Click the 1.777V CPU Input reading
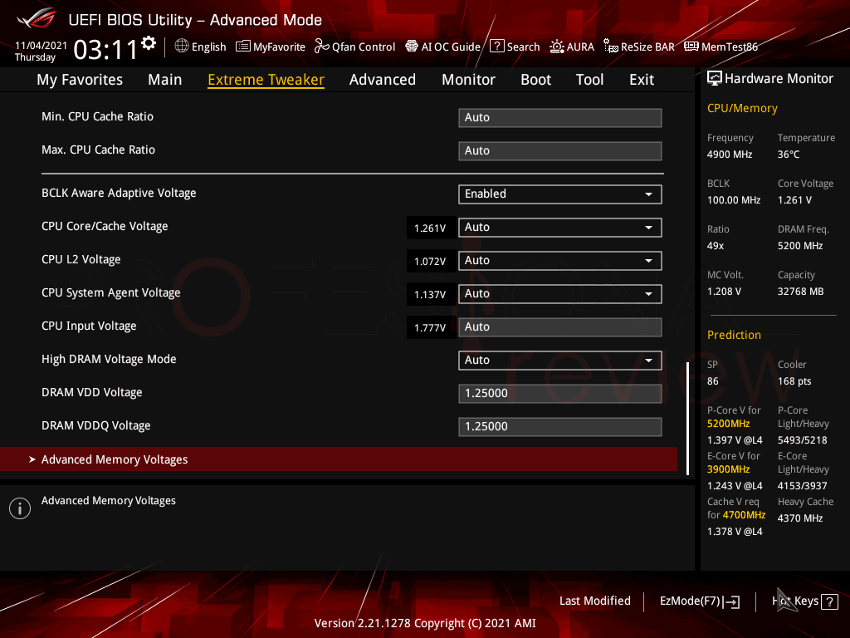Screen dimensions: 850x638 430,327
